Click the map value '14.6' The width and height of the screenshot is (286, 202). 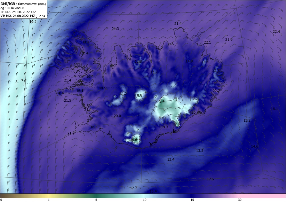pos(255,146)
